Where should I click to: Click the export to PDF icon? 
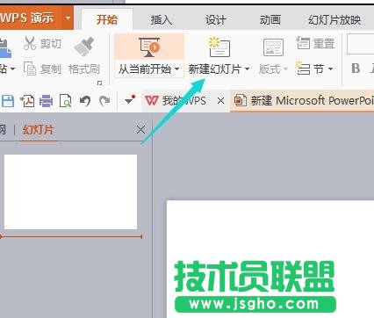(x=27, y=101)
